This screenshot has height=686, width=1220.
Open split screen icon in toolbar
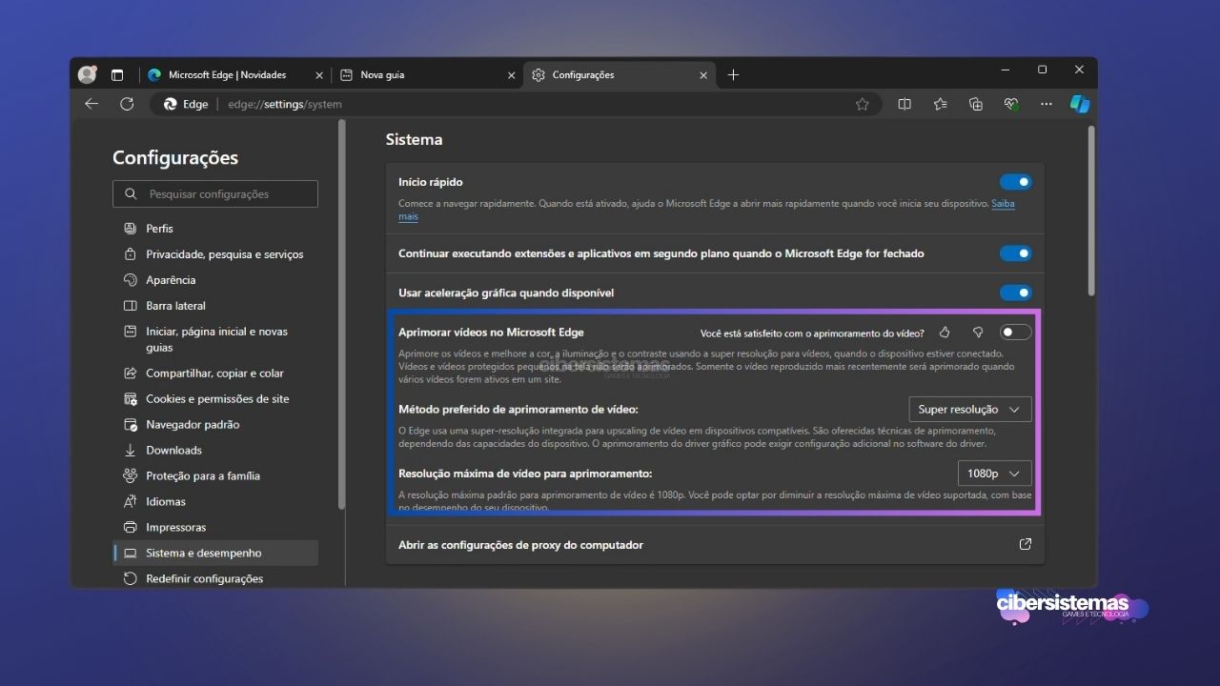pos(905,104)
